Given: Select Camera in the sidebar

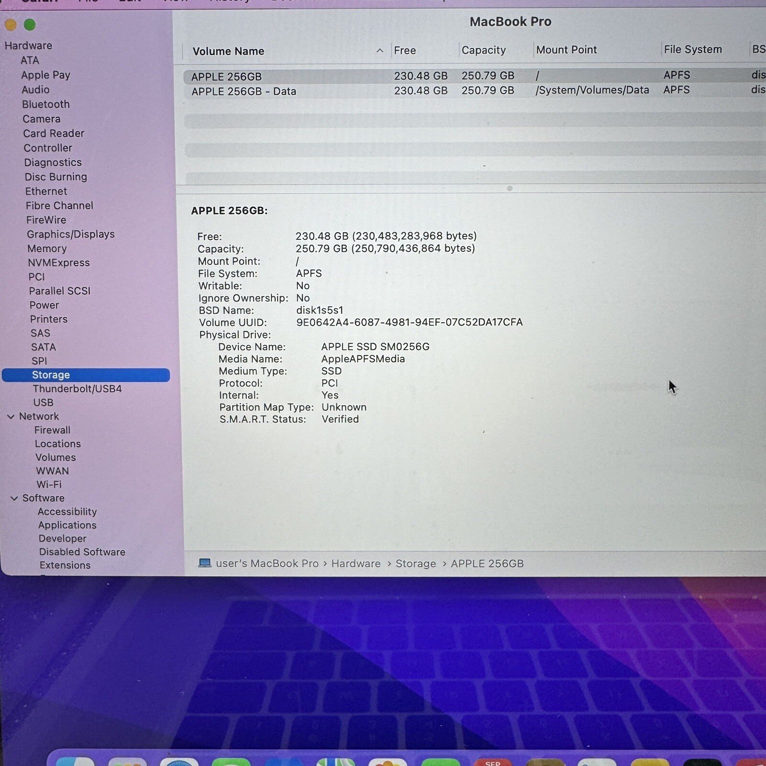Looking at the screenshot, I should click(42, 119).
